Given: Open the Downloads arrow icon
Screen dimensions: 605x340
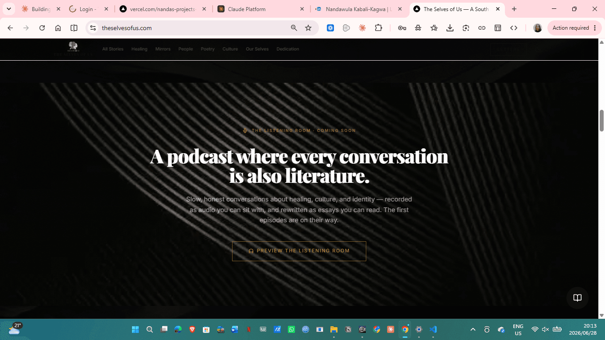Looking at the screenshot, I should pyautogui.click(x=450, y=28).
